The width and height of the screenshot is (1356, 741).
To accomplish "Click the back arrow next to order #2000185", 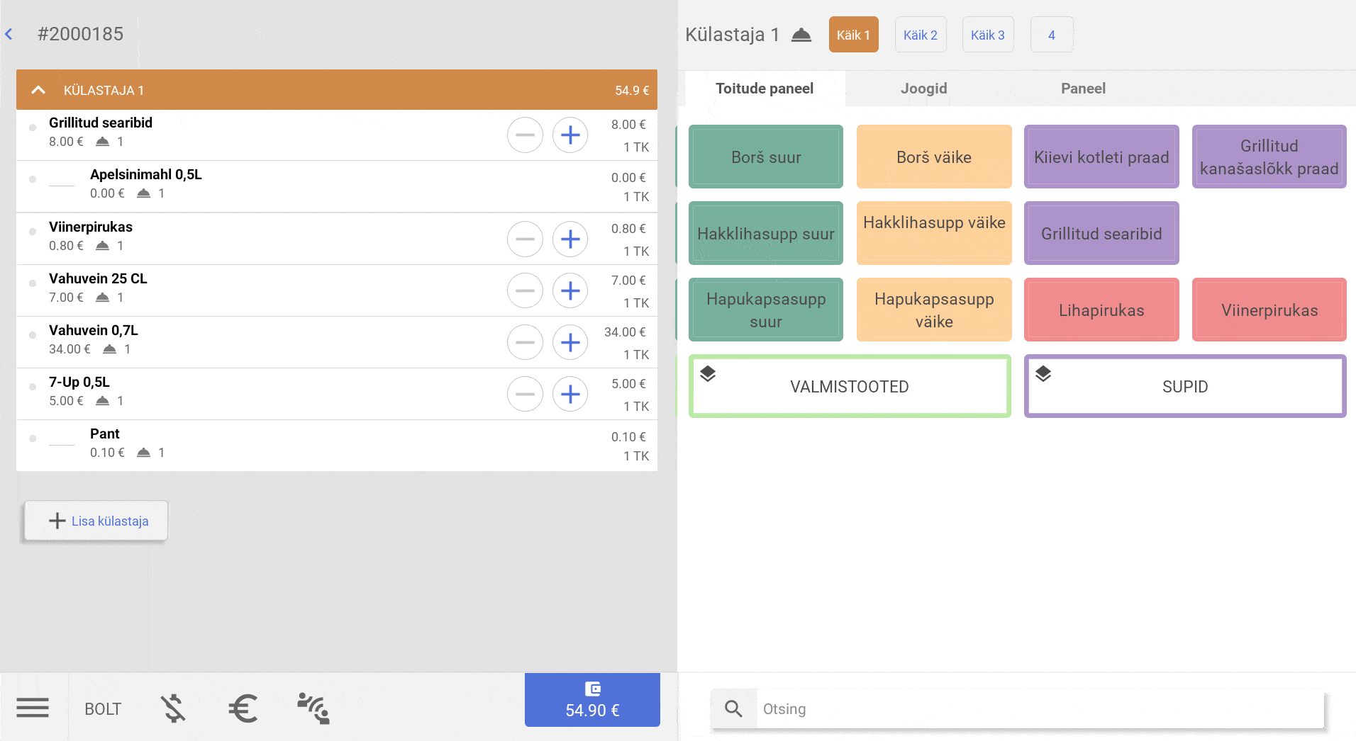I will (9, 34).
